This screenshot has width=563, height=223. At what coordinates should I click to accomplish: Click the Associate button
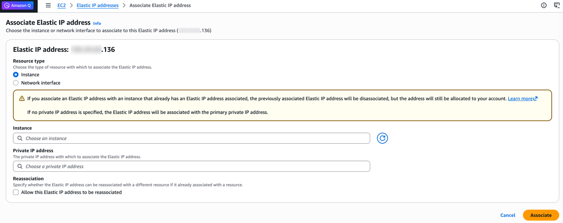pos(540,215)
